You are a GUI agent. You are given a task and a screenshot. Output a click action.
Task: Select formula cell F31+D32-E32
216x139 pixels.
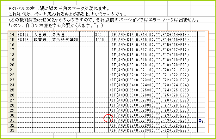pos(153,125)
